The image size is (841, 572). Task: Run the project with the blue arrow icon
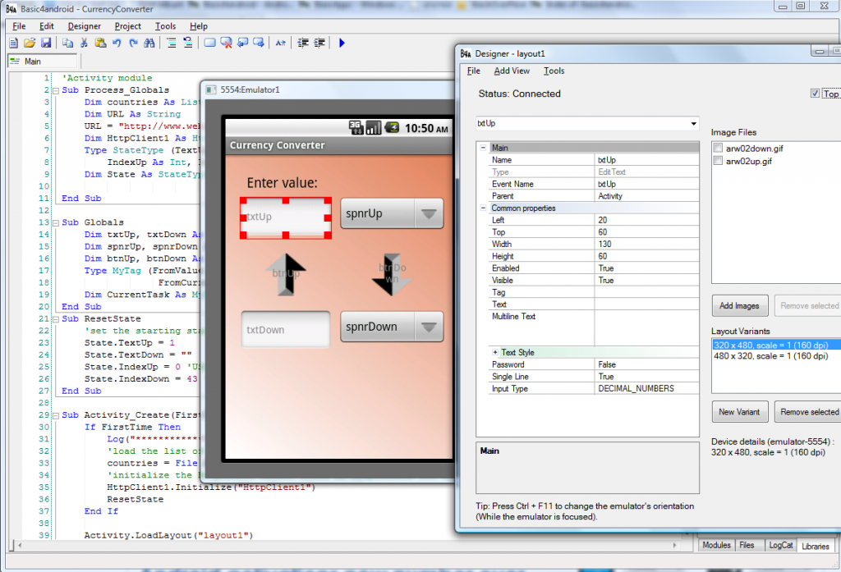click(x=342, y=43)
